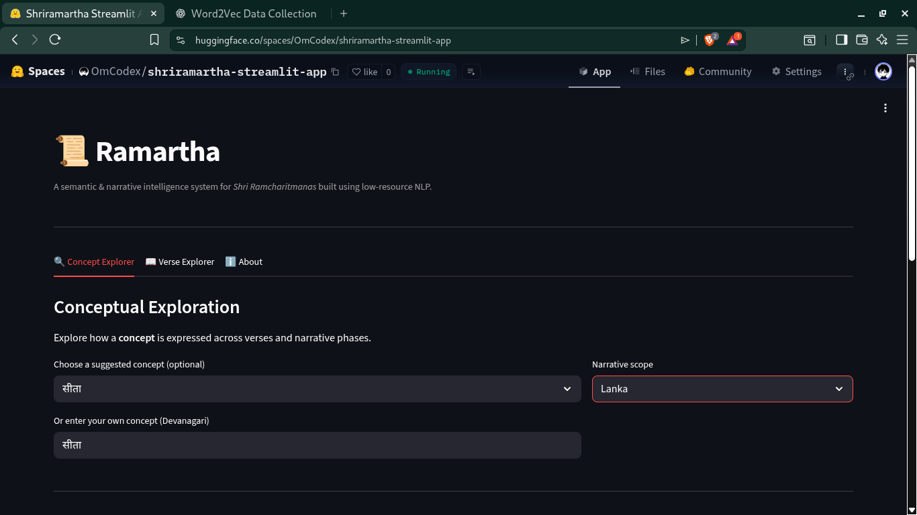
Task: Open browser hamburger menu
Action: click(x=902, y=40)
